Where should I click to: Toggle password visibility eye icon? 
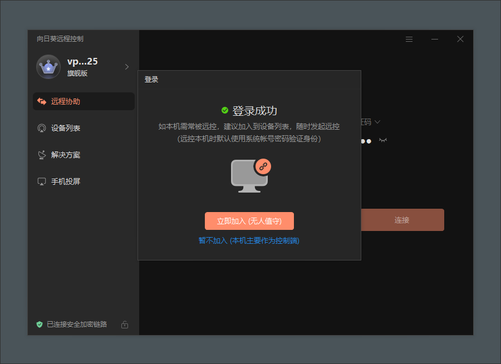383,140
